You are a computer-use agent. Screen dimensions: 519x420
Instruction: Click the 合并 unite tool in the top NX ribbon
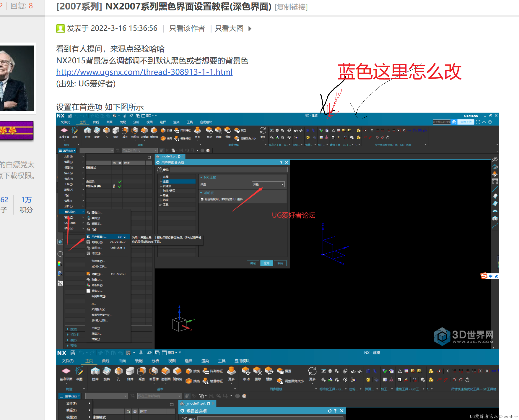pyautogui.click(x=116, y=132)
